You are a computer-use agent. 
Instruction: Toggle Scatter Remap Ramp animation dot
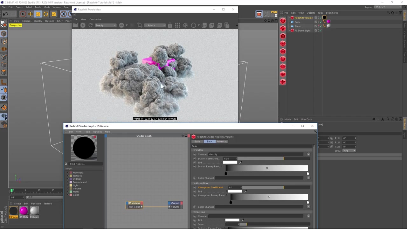pos(195,167)
